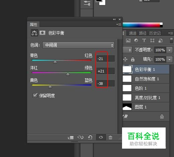This screenshot has height=157, width=174.
Task: Select the 色阶 1 layer
Action: coord(146,88)
